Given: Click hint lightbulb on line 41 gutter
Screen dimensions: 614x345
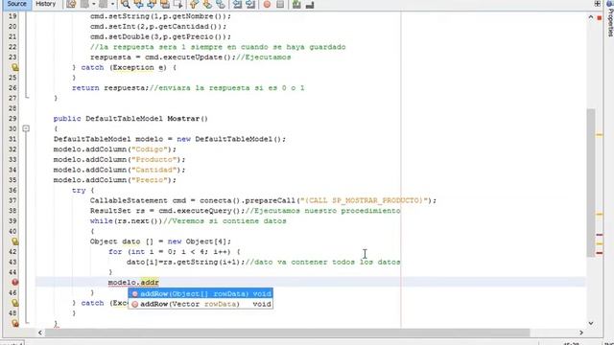Looking at the screenshot, I should [x=15, y=241].
